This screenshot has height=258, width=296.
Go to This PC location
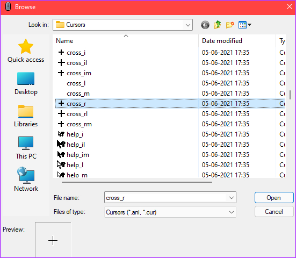point(26,148)
